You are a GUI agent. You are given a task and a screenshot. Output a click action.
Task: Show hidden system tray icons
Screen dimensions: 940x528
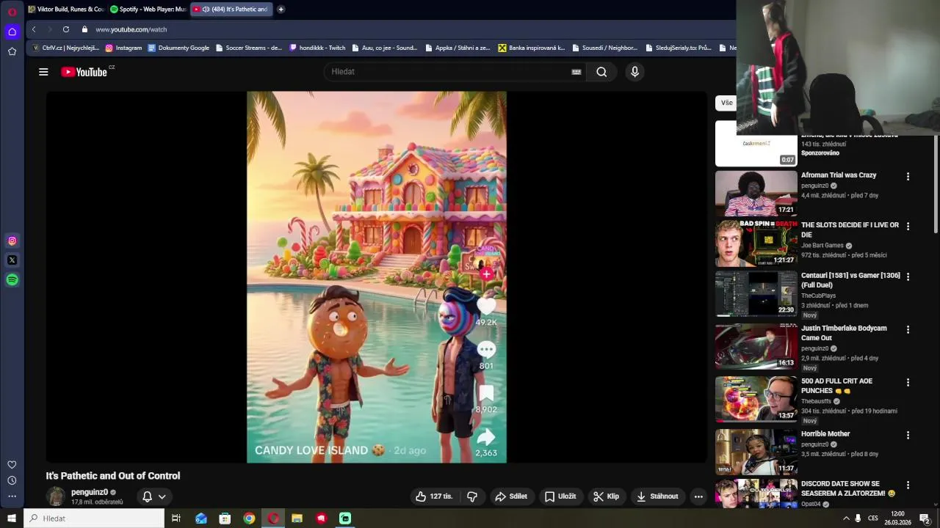[x=846, y=518]
